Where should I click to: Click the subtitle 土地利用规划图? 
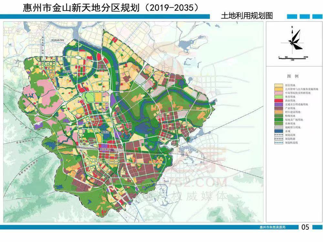[247, 15]
